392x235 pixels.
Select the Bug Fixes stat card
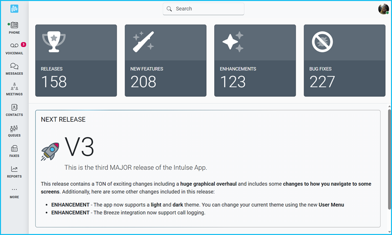click(x=345, y=60)
